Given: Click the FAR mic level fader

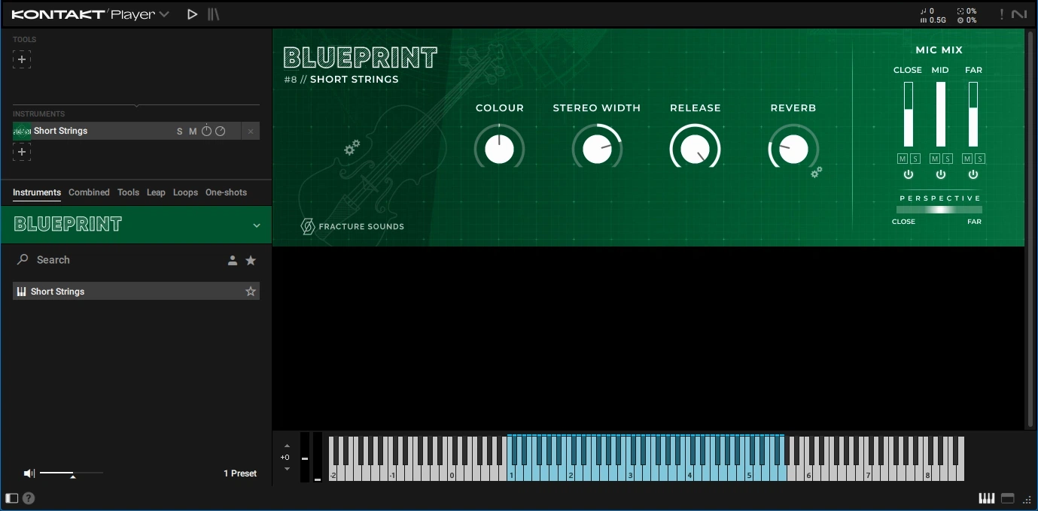Looking at the screenshot, I should tap(973, 114).
